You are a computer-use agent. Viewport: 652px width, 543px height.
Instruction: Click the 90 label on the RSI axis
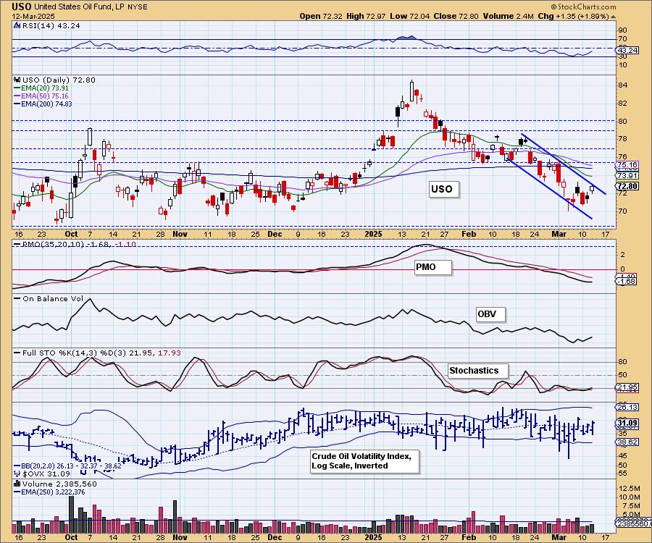click(x=623, y=30)
